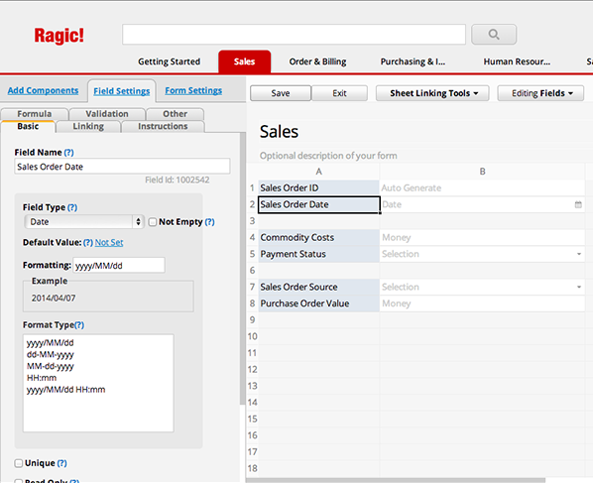This screenshot has height=483, width=593.
Task: Click the magnifier search button
Action: pos(494,35)
